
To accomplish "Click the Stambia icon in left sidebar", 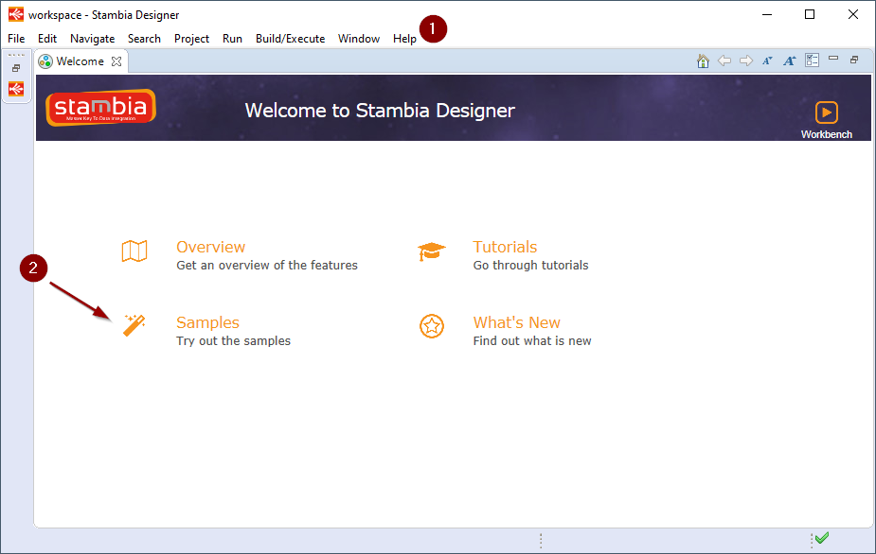I will click(x=16, y=89).
